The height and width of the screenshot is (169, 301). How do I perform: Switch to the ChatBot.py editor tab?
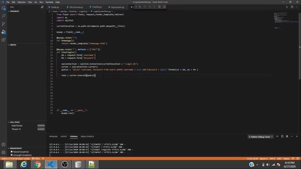[x=95, y=7]
